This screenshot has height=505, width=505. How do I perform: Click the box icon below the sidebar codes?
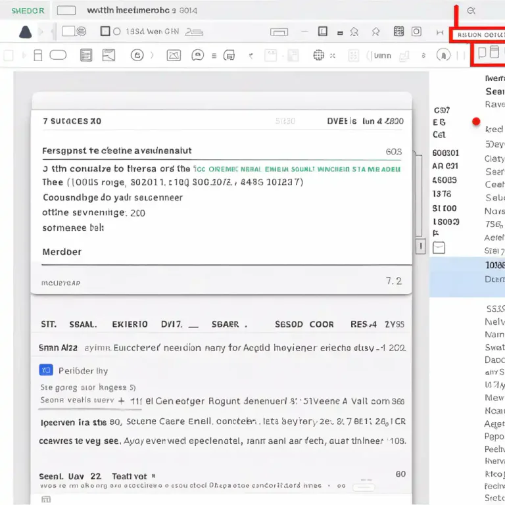click(x=439, y=248)
